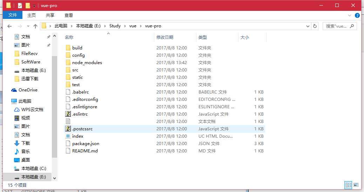Image resolution: width=364 pixels, height=192 pixels.
Task: Open address bar history dropdown
Action: click(x=308, y=26)
